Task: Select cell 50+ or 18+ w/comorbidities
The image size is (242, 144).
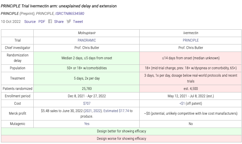Action: coord(87,68)
